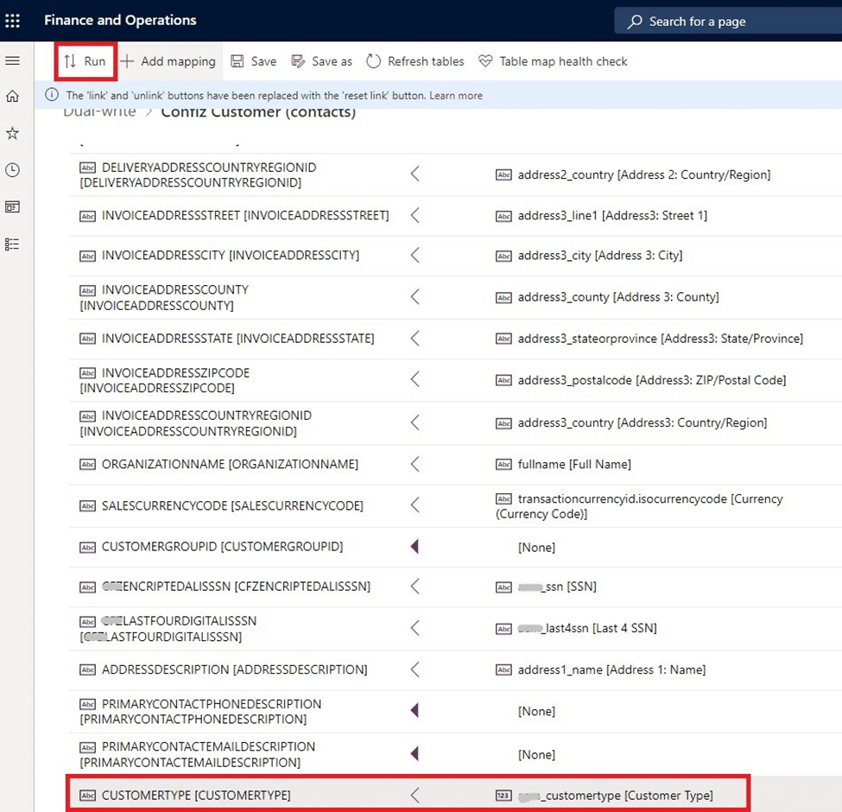842x812 pixels.
Task: Open sync direction arrow for ADDRESSDESCRIPTION
Action: [415, 669]
